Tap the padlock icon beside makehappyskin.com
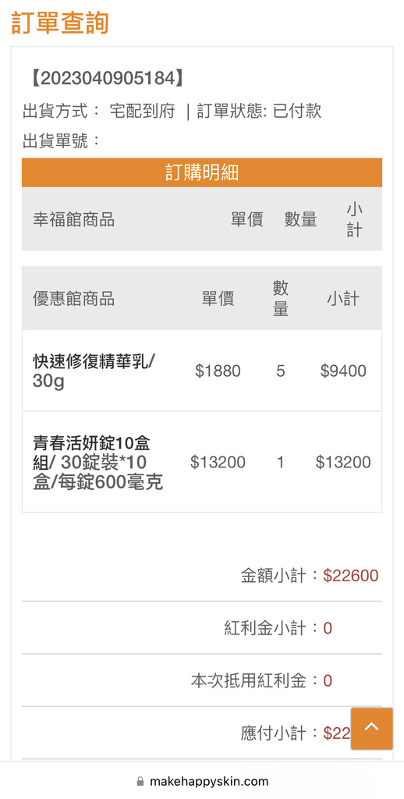 [140, 781]
